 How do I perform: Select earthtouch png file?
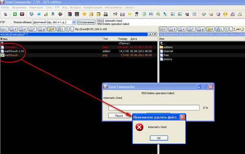[x=78, y=55]
